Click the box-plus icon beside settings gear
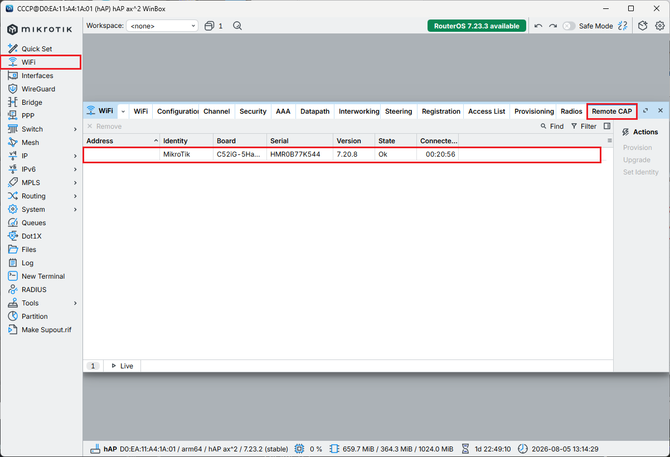Image resolution: width=670 pixels, height=457 pixels. (643, 26)
